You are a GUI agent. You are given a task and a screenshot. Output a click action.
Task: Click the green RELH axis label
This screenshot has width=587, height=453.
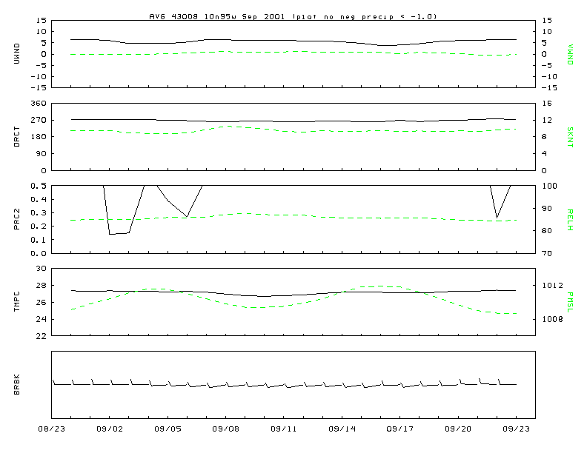point(570,219)
